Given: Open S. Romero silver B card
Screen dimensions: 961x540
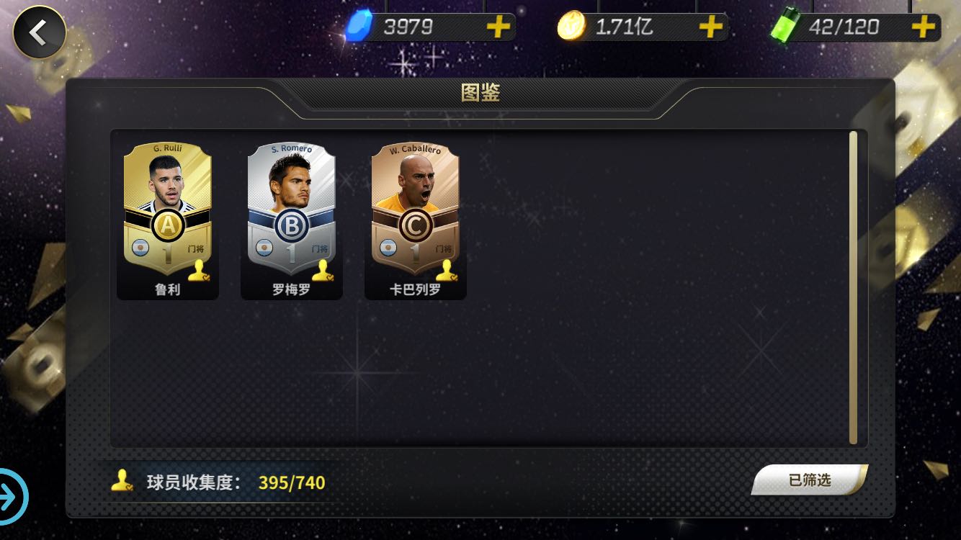Looking at the screenshot, I should click(292, 209).
